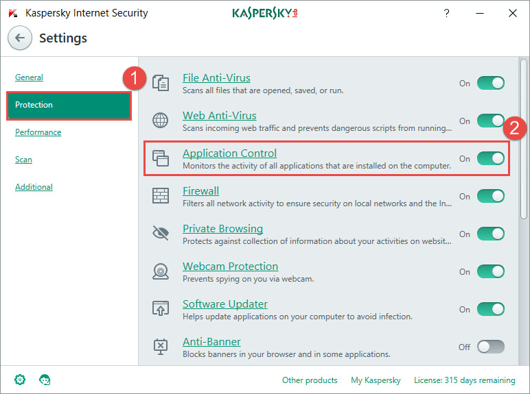
Task: Click the Software Updater icon
Action: [x=160, y=309]
